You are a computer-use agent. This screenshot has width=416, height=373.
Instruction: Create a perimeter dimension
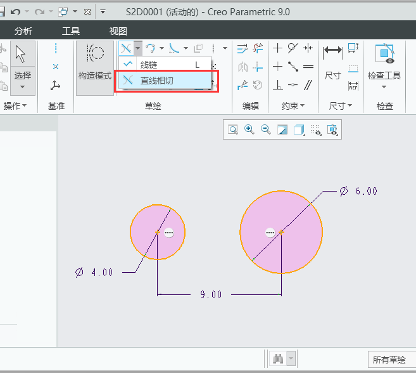353,48
